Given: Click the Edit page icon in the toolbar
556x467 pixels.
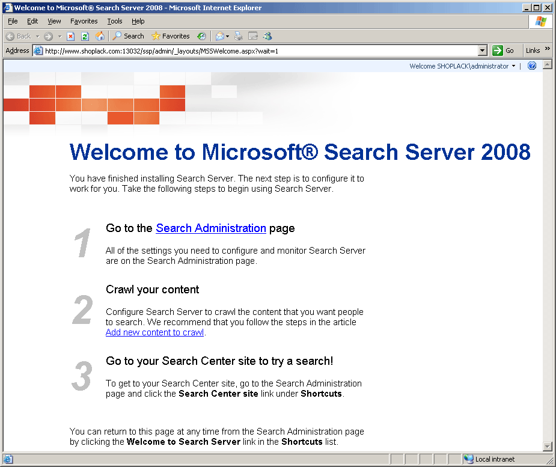Looking at the screenshot, I should 253,36.
